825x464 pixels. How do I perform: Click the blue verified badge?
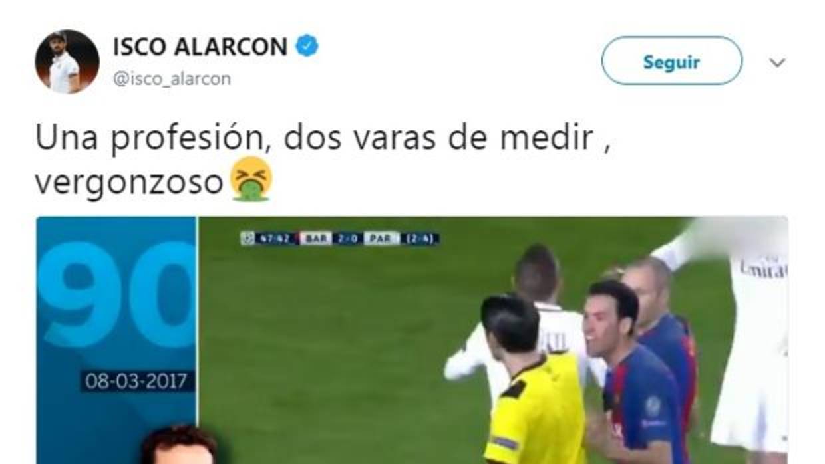coord(307,47)
